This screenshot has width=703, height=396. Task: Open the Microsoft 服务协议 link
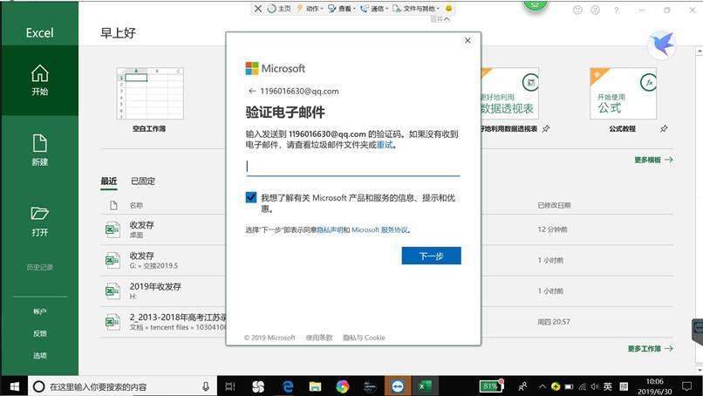point(380,229)
